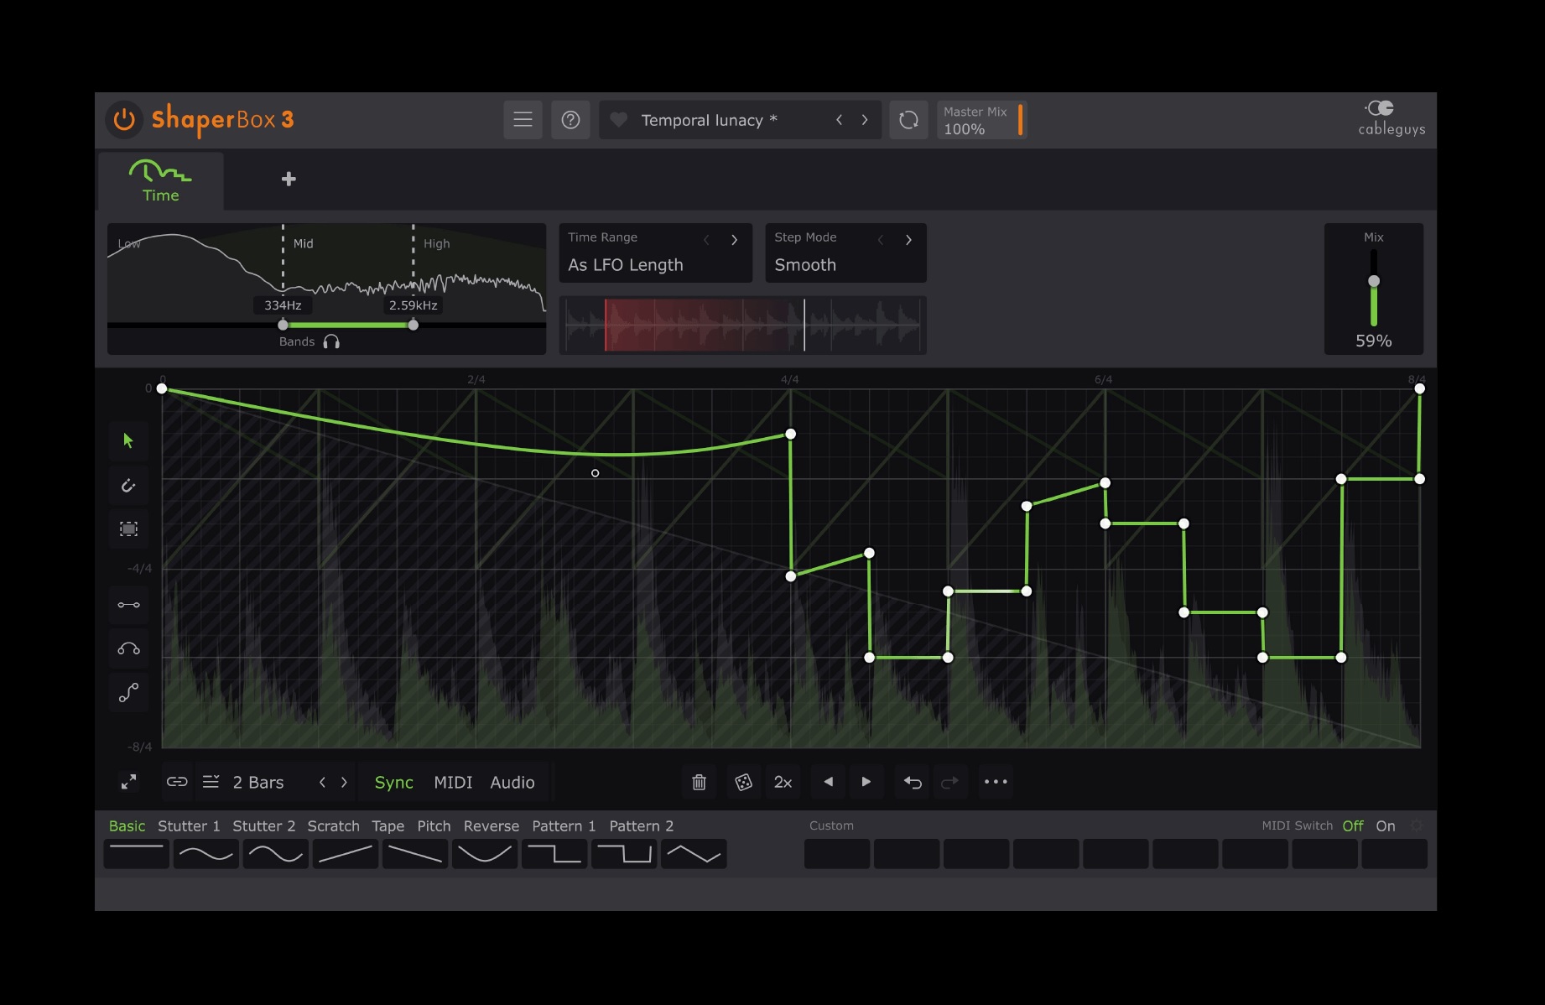Open the As LFO Length value

[626, 265]
